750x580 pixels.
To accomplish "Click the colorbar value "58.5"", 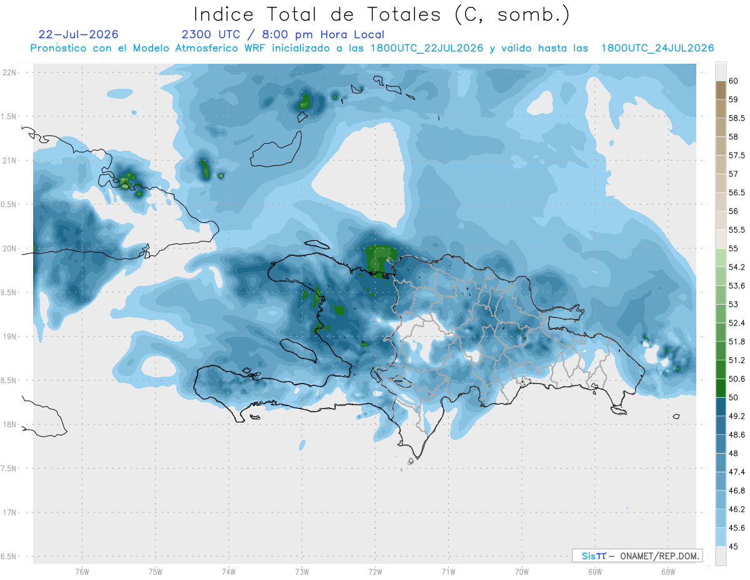I will tap(737, 118).
